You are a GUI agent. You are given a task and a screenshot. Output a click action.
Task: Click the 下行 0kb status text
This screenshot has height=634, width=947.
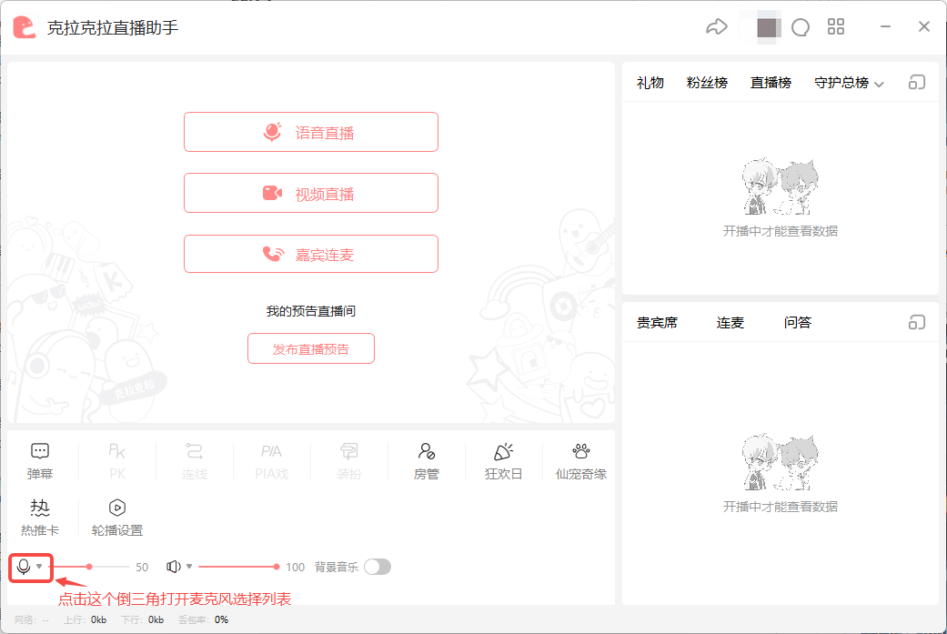coord(142,619)
